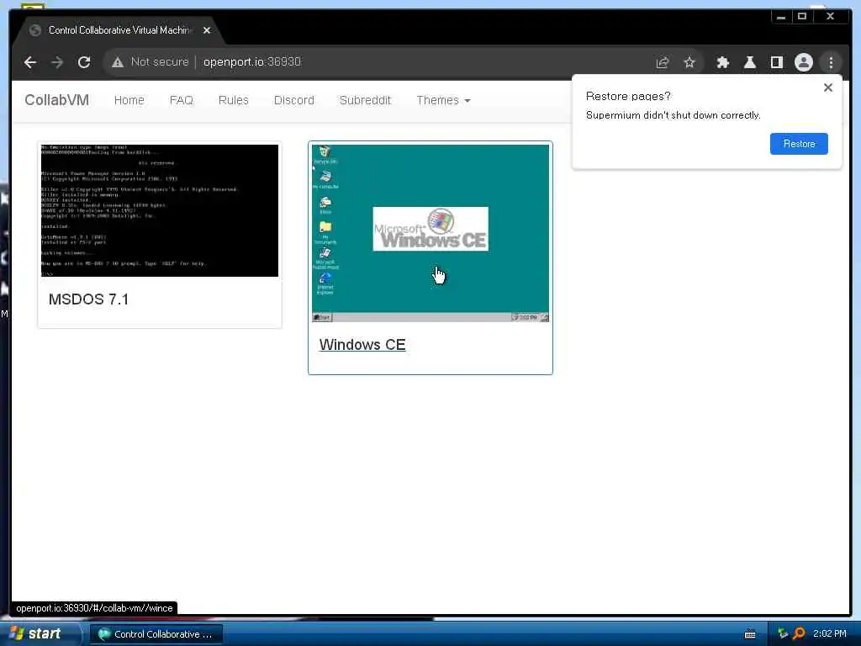Open the MSDOS 7.1 screenshot thumbnail

pyautogui.click(x=160, y=210)
